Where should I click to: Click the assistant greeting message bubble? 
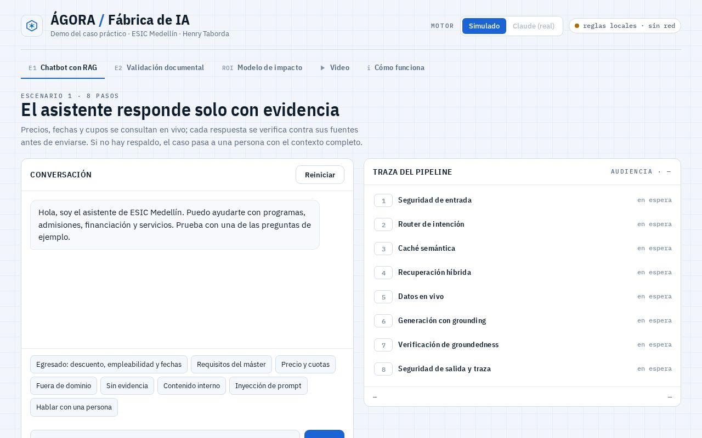coord(175,224)
